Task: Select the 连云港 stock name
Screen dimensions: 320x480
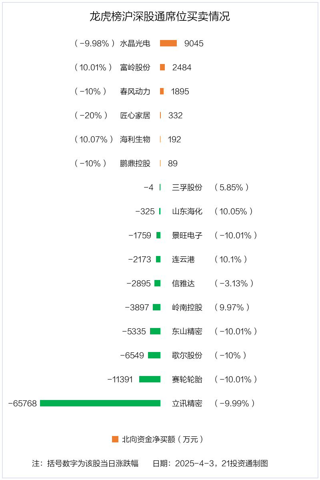Action: 184,259
